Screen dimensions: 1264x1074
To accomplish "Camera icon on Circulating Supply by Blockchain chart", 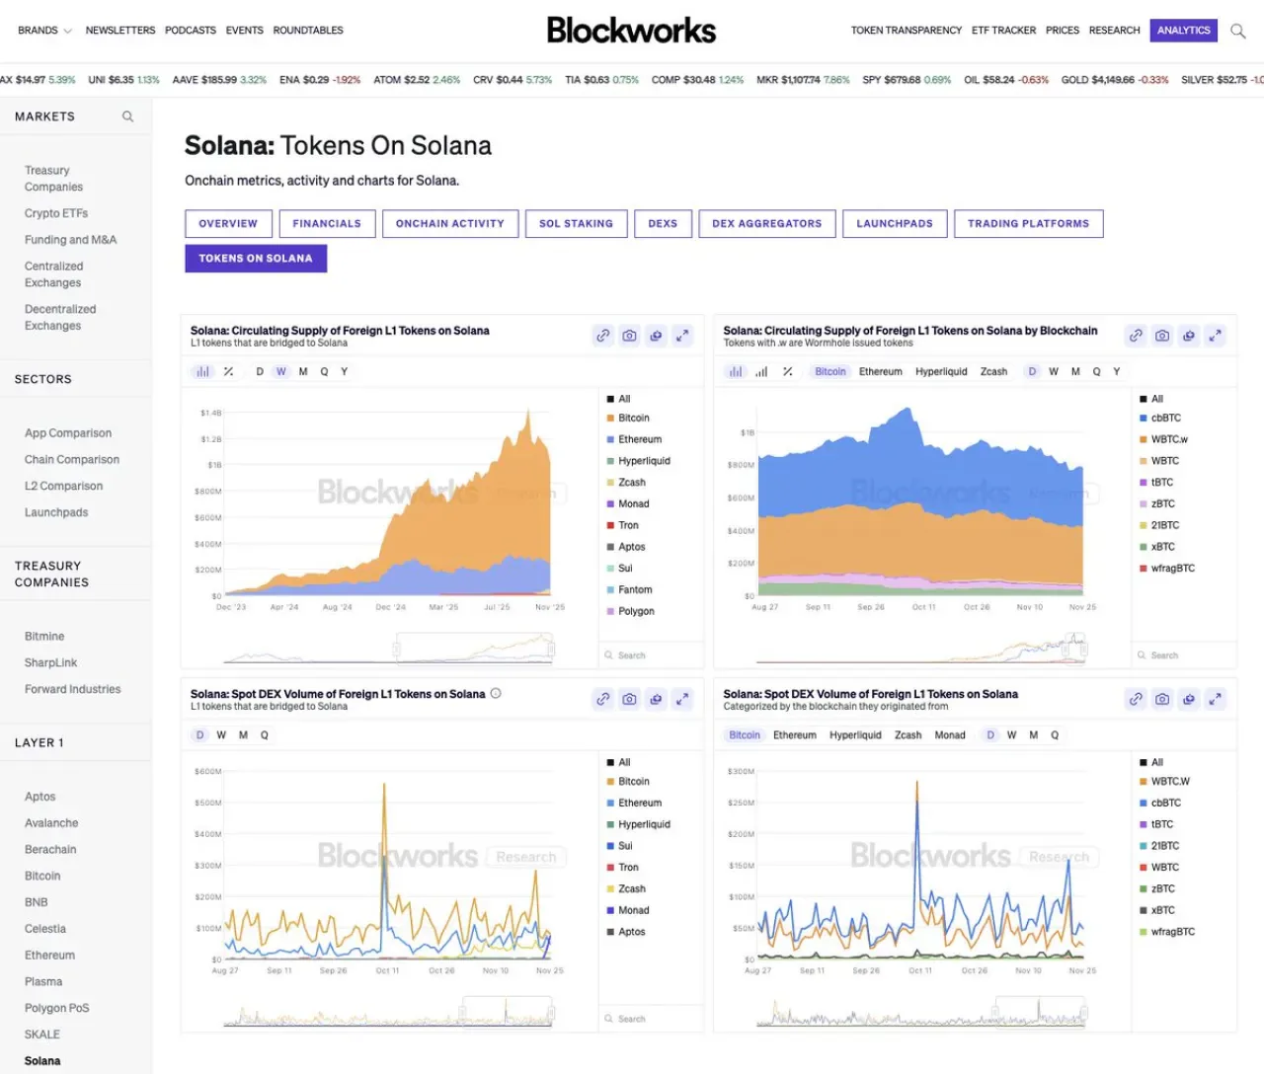I will pyautogui.click(x=1162, y=336).
